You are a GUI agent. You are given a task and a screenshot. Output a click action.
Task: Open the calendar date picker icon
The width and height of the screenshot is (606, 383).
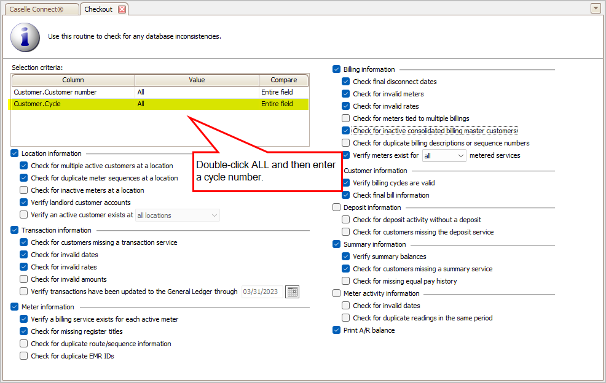[x=292, y=292]
